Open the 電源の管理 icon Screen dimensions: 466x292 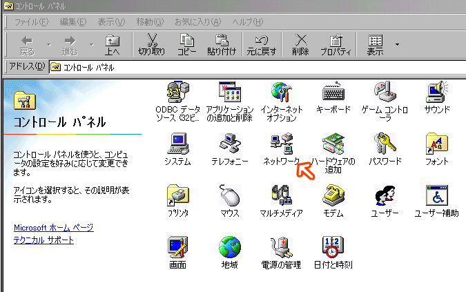pyautogui.click(x=281, y=247)
